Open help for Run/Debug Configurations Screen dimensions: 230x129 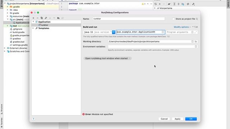(33, 119)
